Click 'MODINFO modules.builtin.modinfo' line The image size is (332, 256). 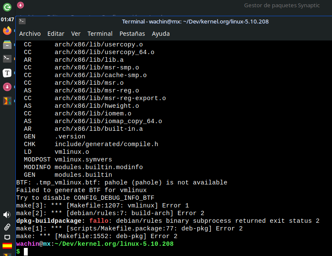tap(83, 167)
